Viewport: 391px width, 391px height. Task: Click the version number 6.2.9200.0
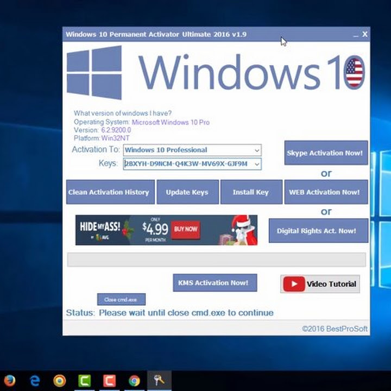pyautogui.click(x=116, y=130)
